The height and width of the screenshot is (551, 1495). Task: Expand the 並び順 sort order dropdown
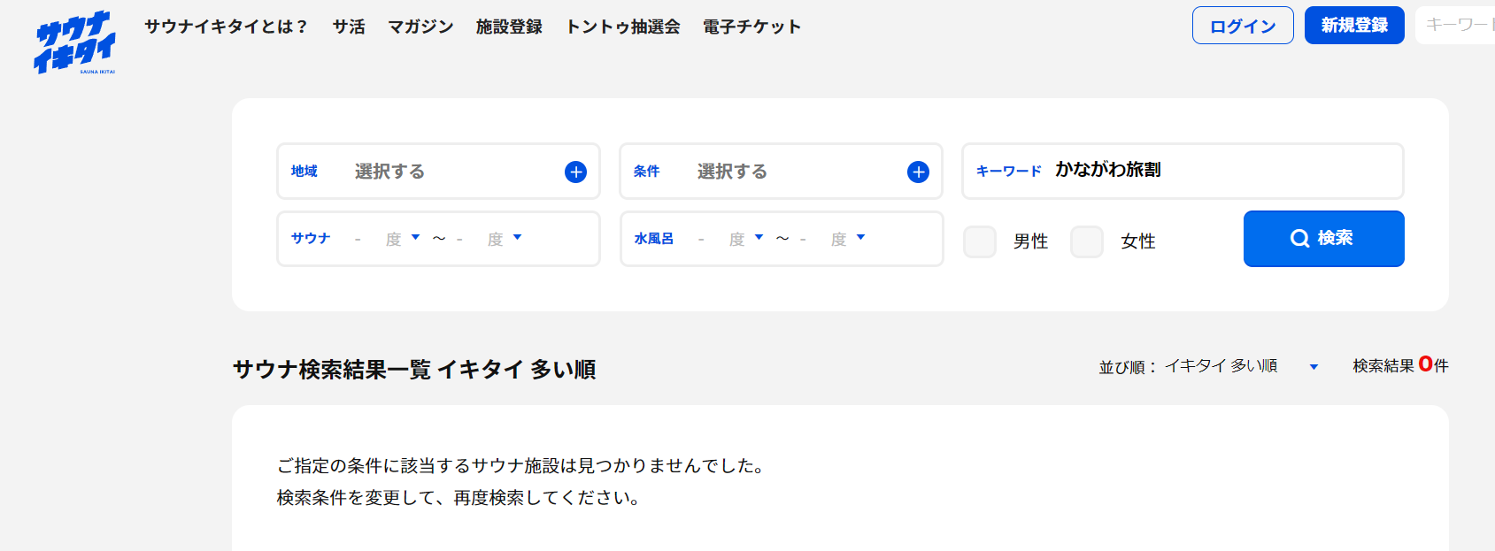coord(1314,367)
